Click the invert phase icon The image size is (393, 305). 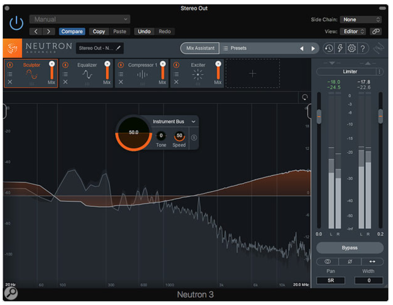click(350, 262)
